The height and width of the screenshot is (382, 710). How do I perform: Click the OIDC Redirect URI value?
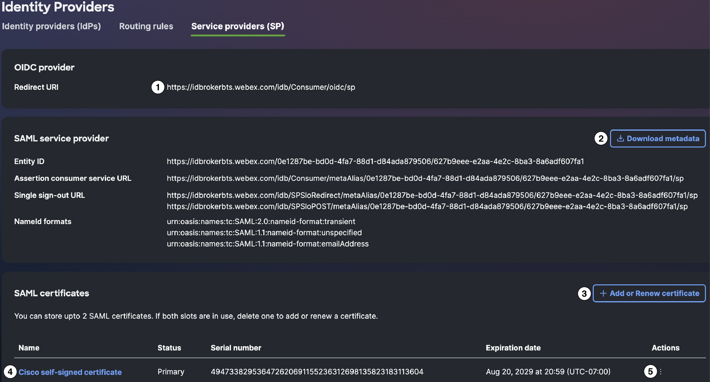point(261,87)
